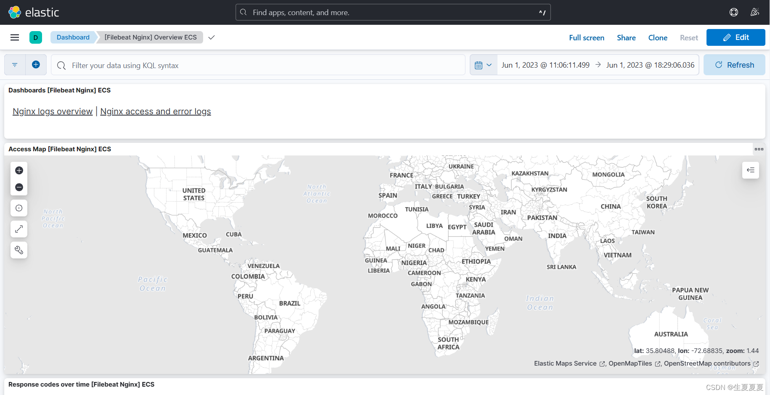This screenshot has width=770, height=395.
Task: Zoom out on the access map
Action: (x=19, y=187)
